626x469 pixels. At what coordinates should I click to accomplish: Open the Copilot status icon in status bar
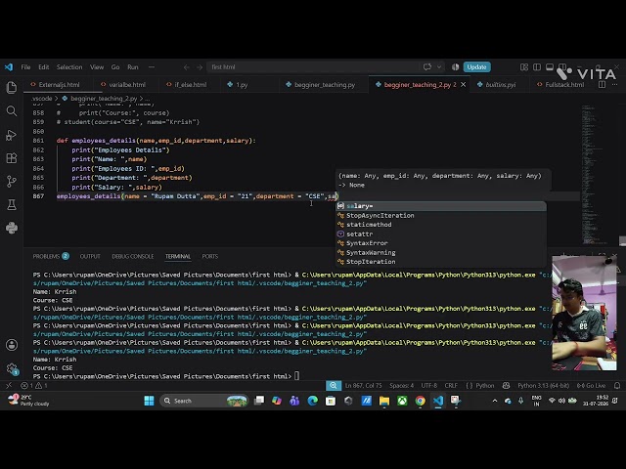pos(507,385)
